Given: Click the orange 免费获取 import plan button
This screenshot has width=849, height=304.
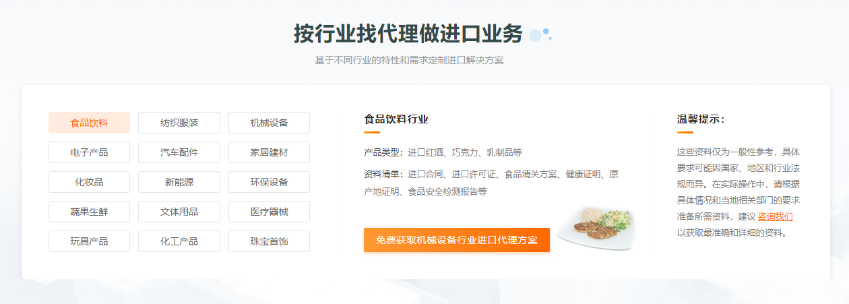Looking at the screenshot, I should (456, 240).
